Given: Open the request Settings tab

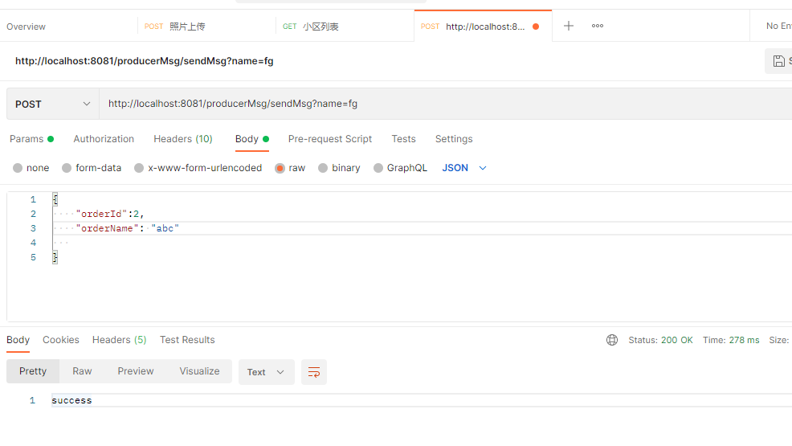Looking at the screenshot, I should (x=454, y=139).
